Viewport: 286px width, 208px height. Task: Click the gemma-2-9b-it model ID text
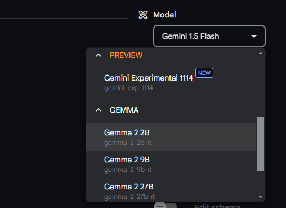128,170
